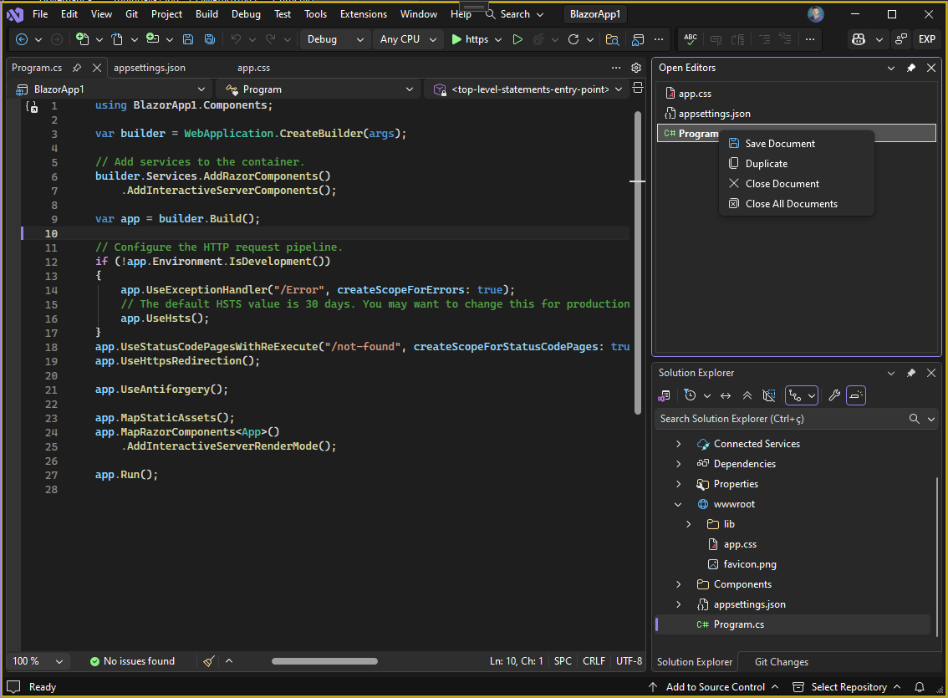Click the Save icon in toolbar
The height and width of the screenshot is (698, 948).
point(188,39)
